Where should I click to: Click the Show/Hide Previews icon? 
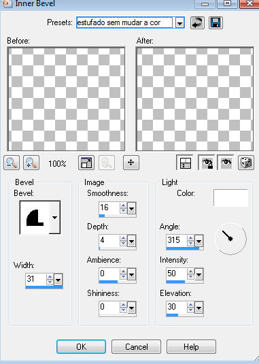[x=86, y=163]
